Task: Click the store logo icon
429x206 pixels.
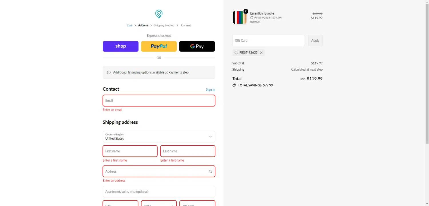Action: pos(159,14)
